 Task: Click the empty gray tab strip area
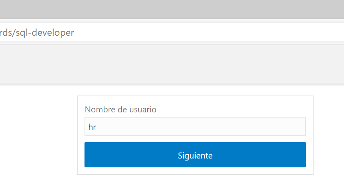172,9
